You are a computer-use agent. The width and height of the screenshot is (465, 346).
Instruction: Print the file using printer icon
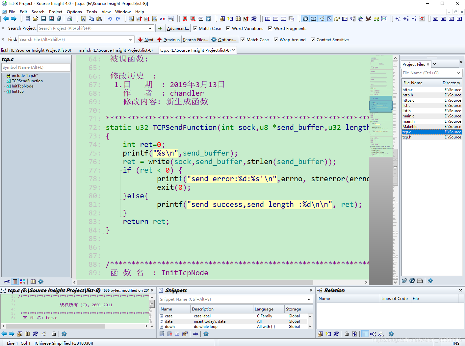(x=69, y=19)
